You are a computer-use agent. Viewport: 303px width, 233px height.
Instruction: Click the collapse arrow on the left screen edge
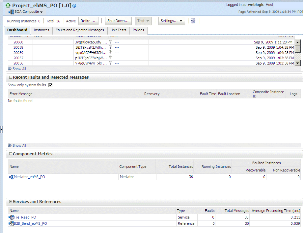1,130
